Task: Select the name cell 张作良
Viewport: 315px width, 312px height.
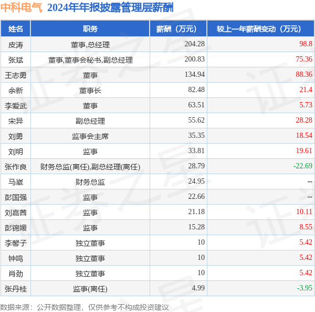Action: pos(16,167)
